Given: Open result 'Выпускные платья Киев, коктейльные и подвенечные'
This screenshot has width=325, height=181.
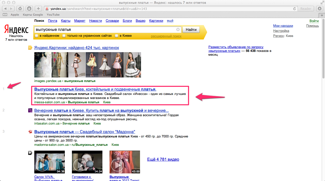Looking at the screenshot, I should (95, 89).
